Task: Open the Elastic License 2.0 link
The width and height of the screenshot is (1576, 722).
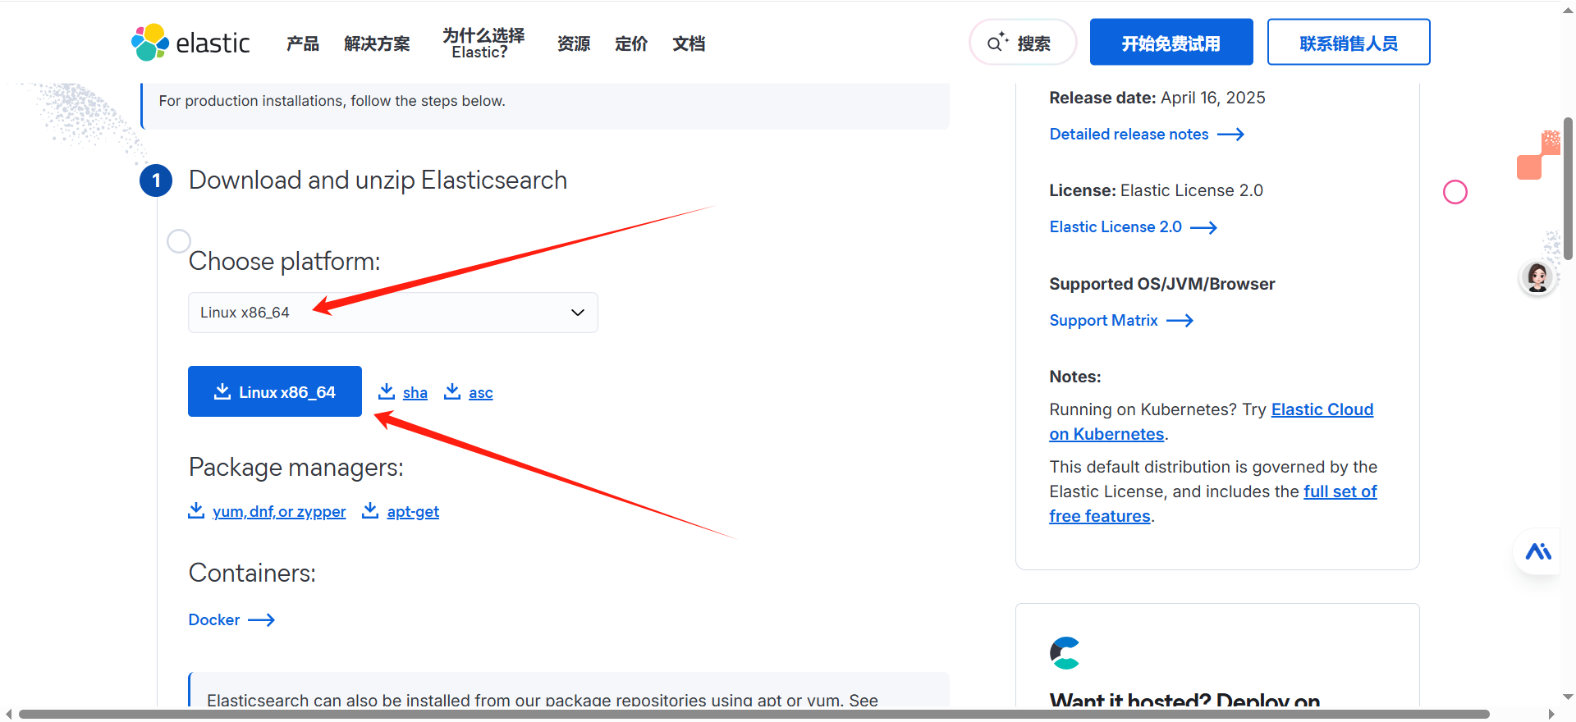Action: point(1116,227)
